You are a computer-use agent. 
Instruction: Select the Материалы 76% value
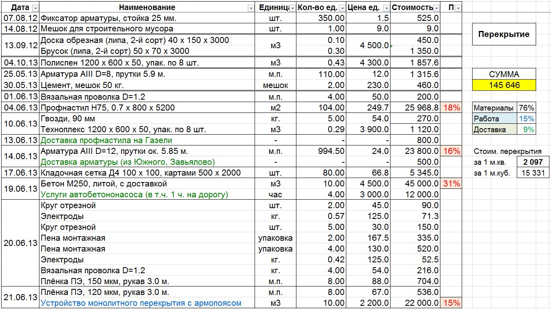pyautogui.click(x=526, y=108)
